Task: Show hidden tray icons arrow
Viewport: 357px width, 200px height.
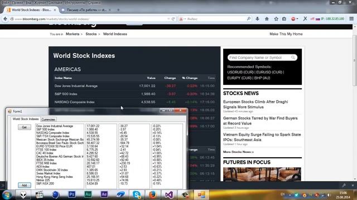Action: 290,195
